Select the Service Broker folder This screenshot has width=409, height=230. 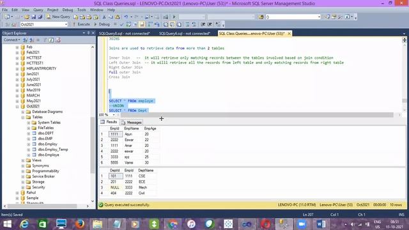43,176
